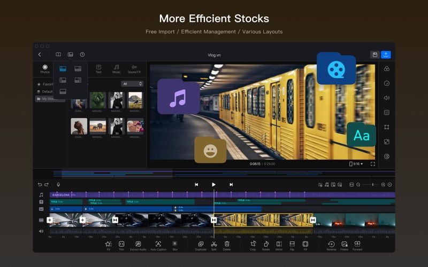Start voiceover with the microphone icon
The height and width of the screenshot is (267, 428).
58,184
